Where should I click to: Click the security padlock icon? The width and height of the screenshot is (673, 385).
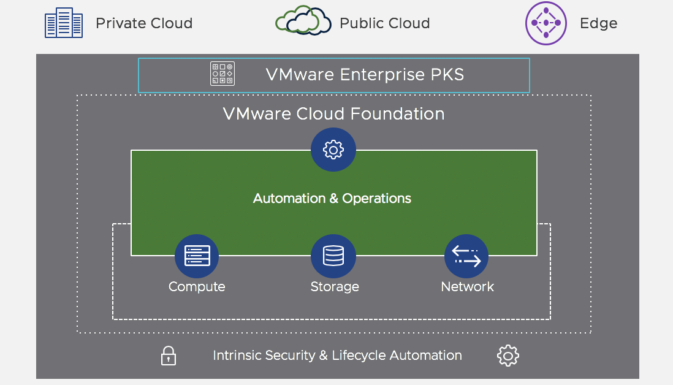(x=168, y=356)
